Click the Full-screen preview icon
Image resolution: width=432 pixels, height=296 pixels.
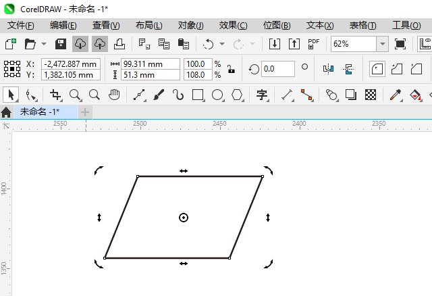(400, 44)
